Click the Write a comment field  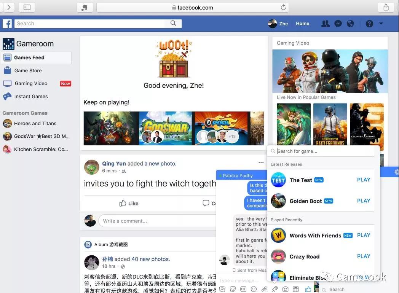click(158, 221)
